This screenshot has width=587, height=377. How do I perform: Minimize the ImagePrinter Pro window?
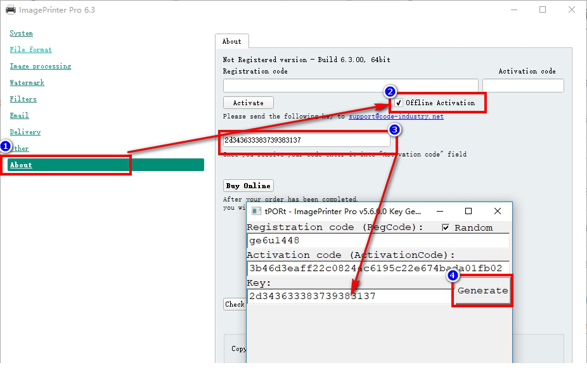click(514, 10)
